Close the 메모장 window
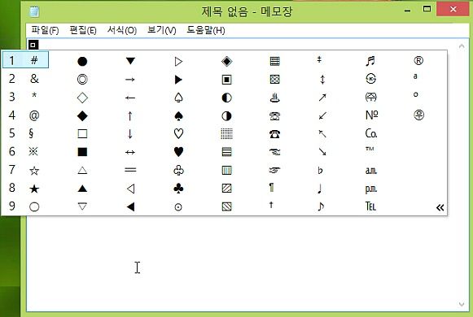Image resolution: width=473 pixels, height=317 pixels. point(453,9)
